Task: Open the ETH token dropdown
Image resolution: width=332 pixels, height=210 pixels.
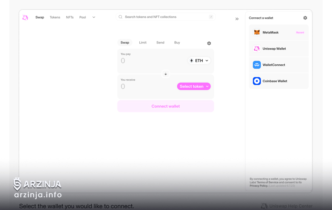Action: [x=199, y=61]
